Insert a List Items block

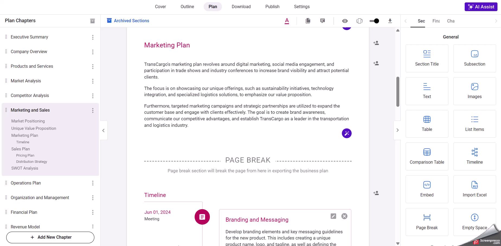[x=475, y=124]
